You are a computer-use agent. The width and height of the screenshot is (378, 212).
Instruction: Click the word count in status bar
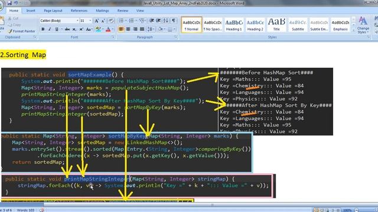click(x=25, y=210)
